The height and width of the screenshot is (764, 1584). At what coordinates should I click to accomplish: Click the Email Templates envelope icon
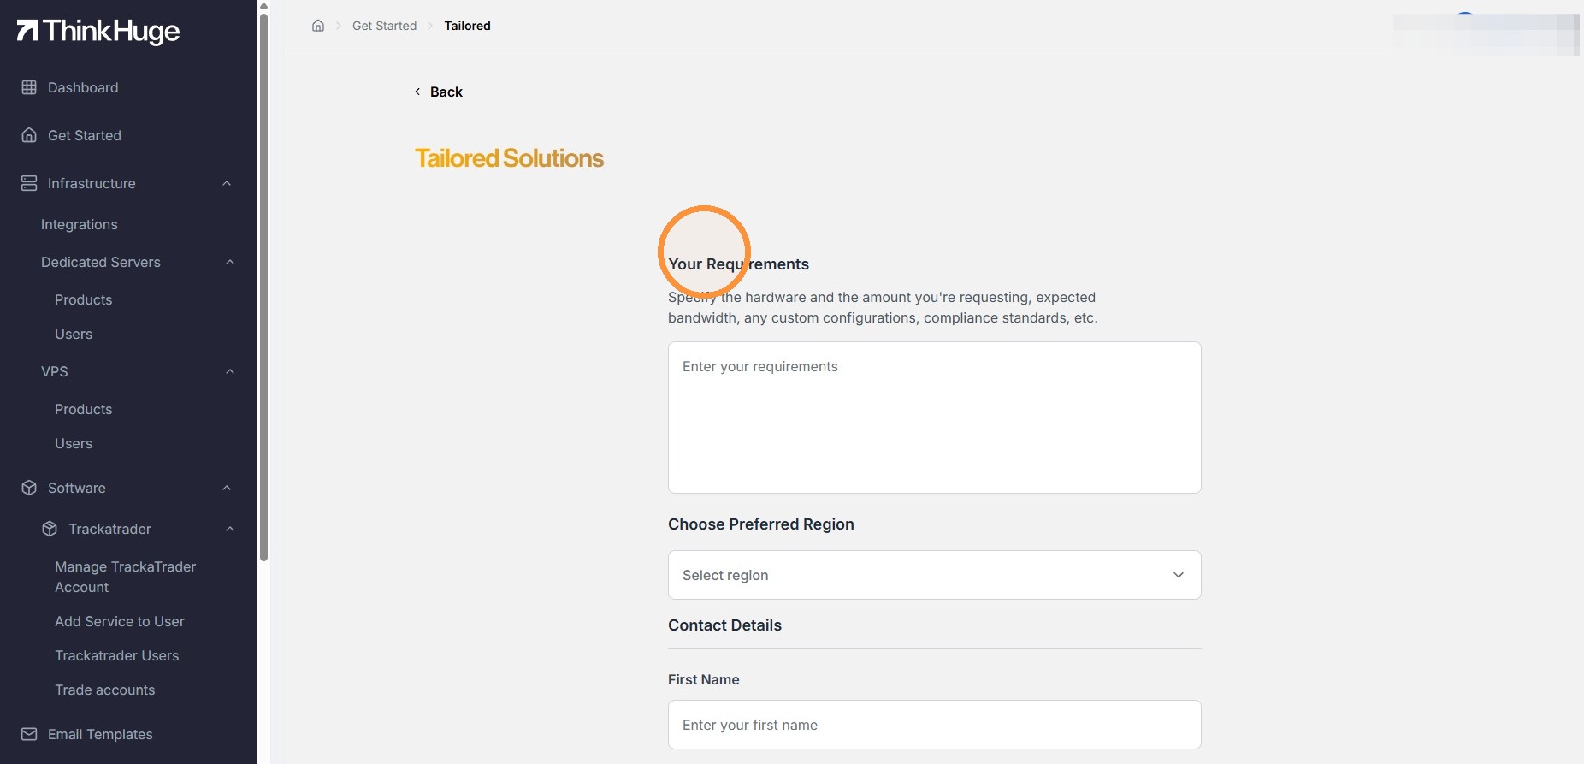point(29,734)
